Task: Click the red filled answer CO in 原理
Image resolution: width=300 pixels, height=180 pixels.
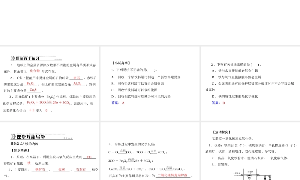Action: pyautogui.click(x=89, y=157)
